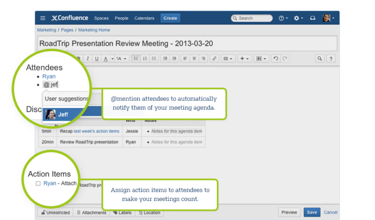Open the page layout dropdown

point(261,58)
